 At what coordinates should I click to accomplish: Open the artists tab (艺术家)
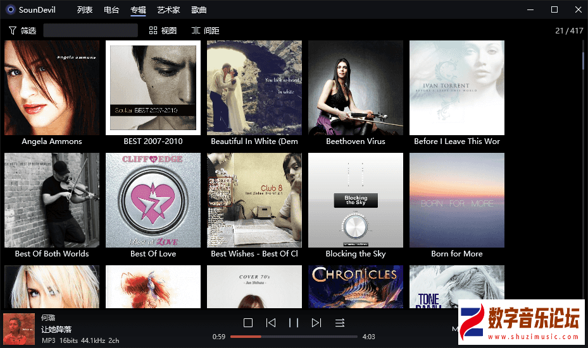click(168, 9)
